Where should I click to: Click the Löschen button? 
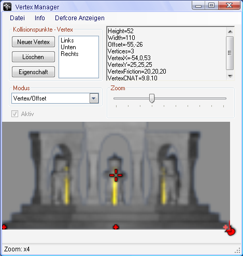pos(33,57)
